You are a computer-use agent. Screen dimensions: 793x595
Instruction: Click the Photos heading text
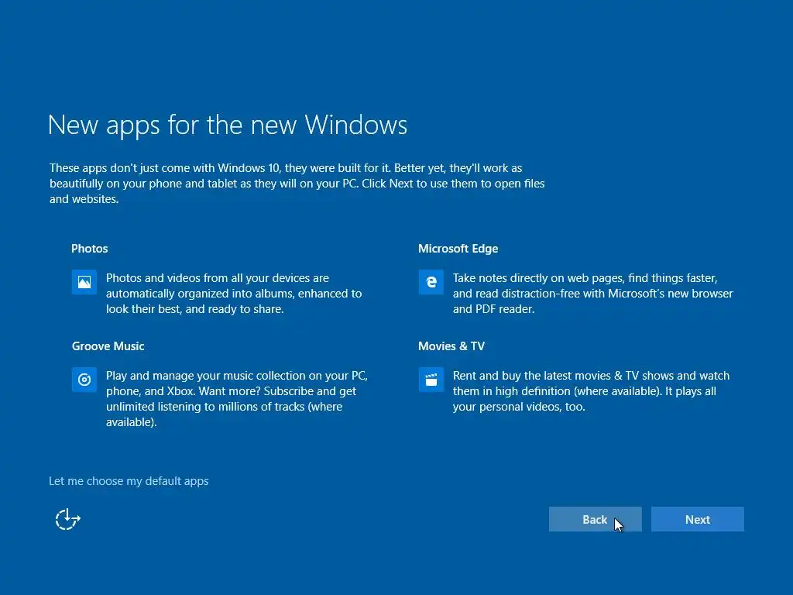pyautogui.click(x=90, y=249)
